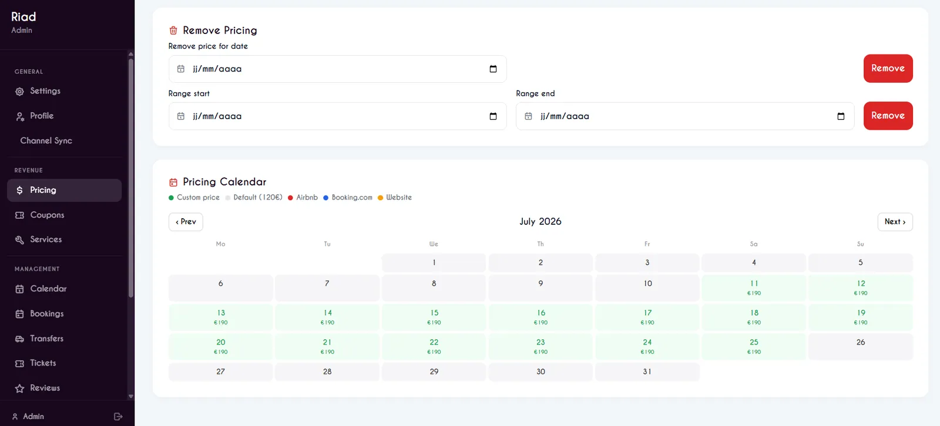
Task: Click the Transfers car icon
Action: click(19, 339)
